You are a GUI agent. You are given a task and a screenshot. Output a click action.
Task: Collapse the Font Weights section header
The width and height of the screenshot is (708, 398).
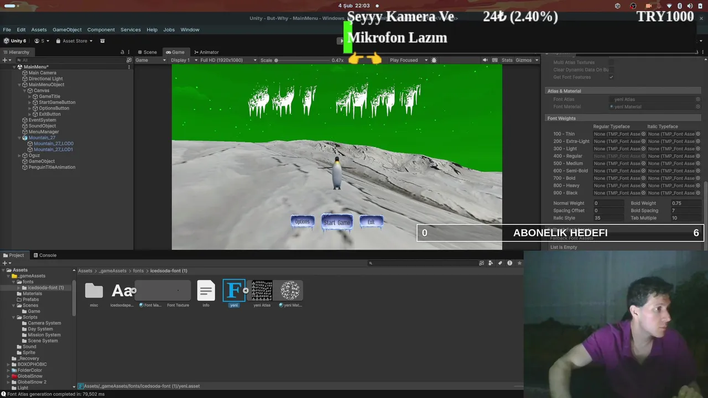623,118
